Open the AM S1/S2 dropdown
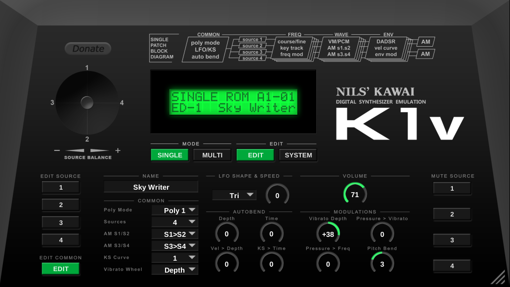Image resolution: width=510 pixels, height=287 pixels. pos(174,234)
